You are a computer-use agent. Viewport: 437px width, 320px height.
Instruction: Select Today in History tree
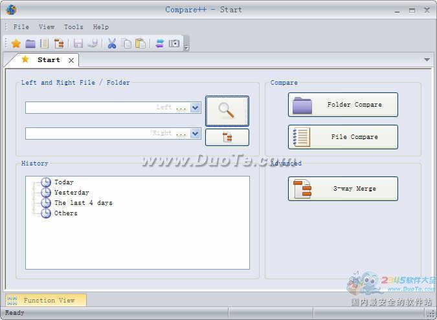tap(64, 182)
